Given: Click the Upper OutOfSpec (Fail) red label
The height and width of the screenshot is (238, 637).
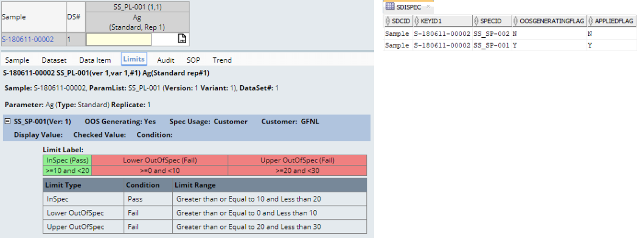Looking at the screenshot, I should tap(298, 160).
